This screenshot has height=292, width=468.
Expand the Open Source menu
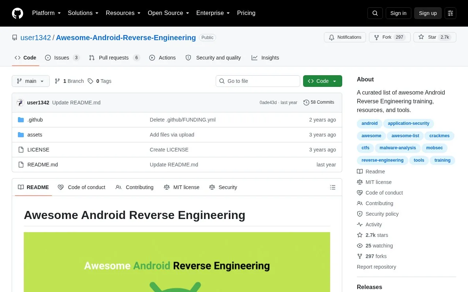[x=169, y=13]
